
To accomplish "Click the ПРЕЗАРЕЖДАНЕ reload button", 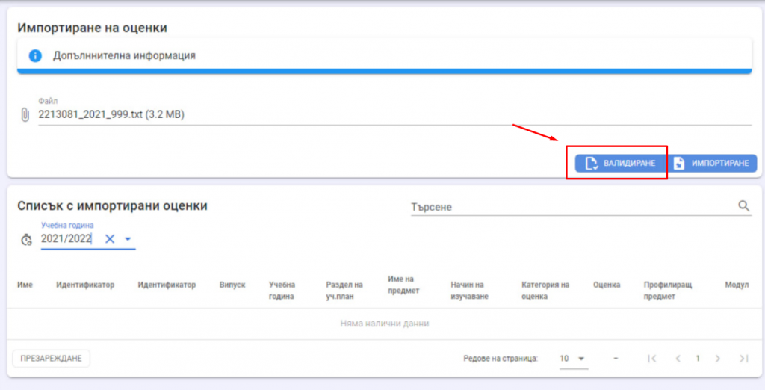I will (51, 359).
